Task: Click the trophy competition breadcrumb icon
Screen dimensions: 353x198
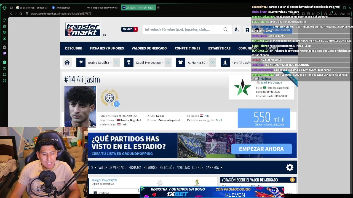Action: (129, 62)
